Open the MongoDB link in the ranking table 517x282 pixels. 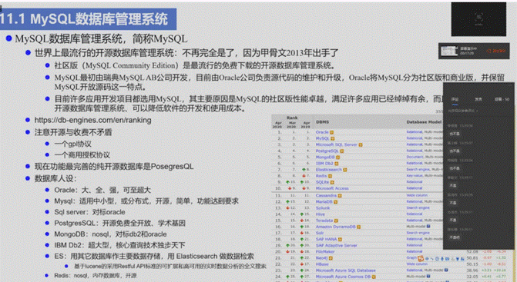(x=325, y=157)
